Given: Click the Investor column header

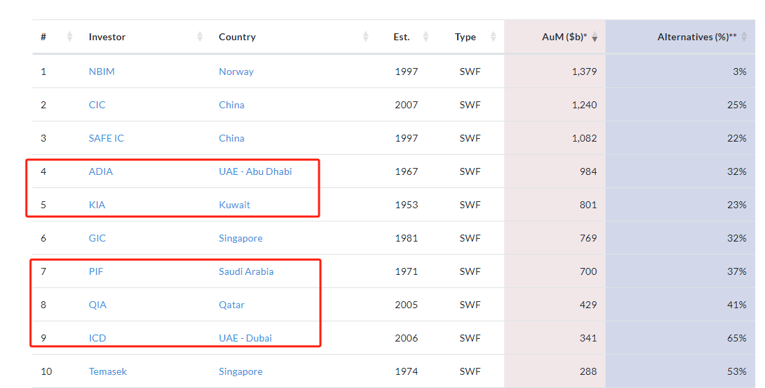Looking at the screenshot, I should coord(107,37).
